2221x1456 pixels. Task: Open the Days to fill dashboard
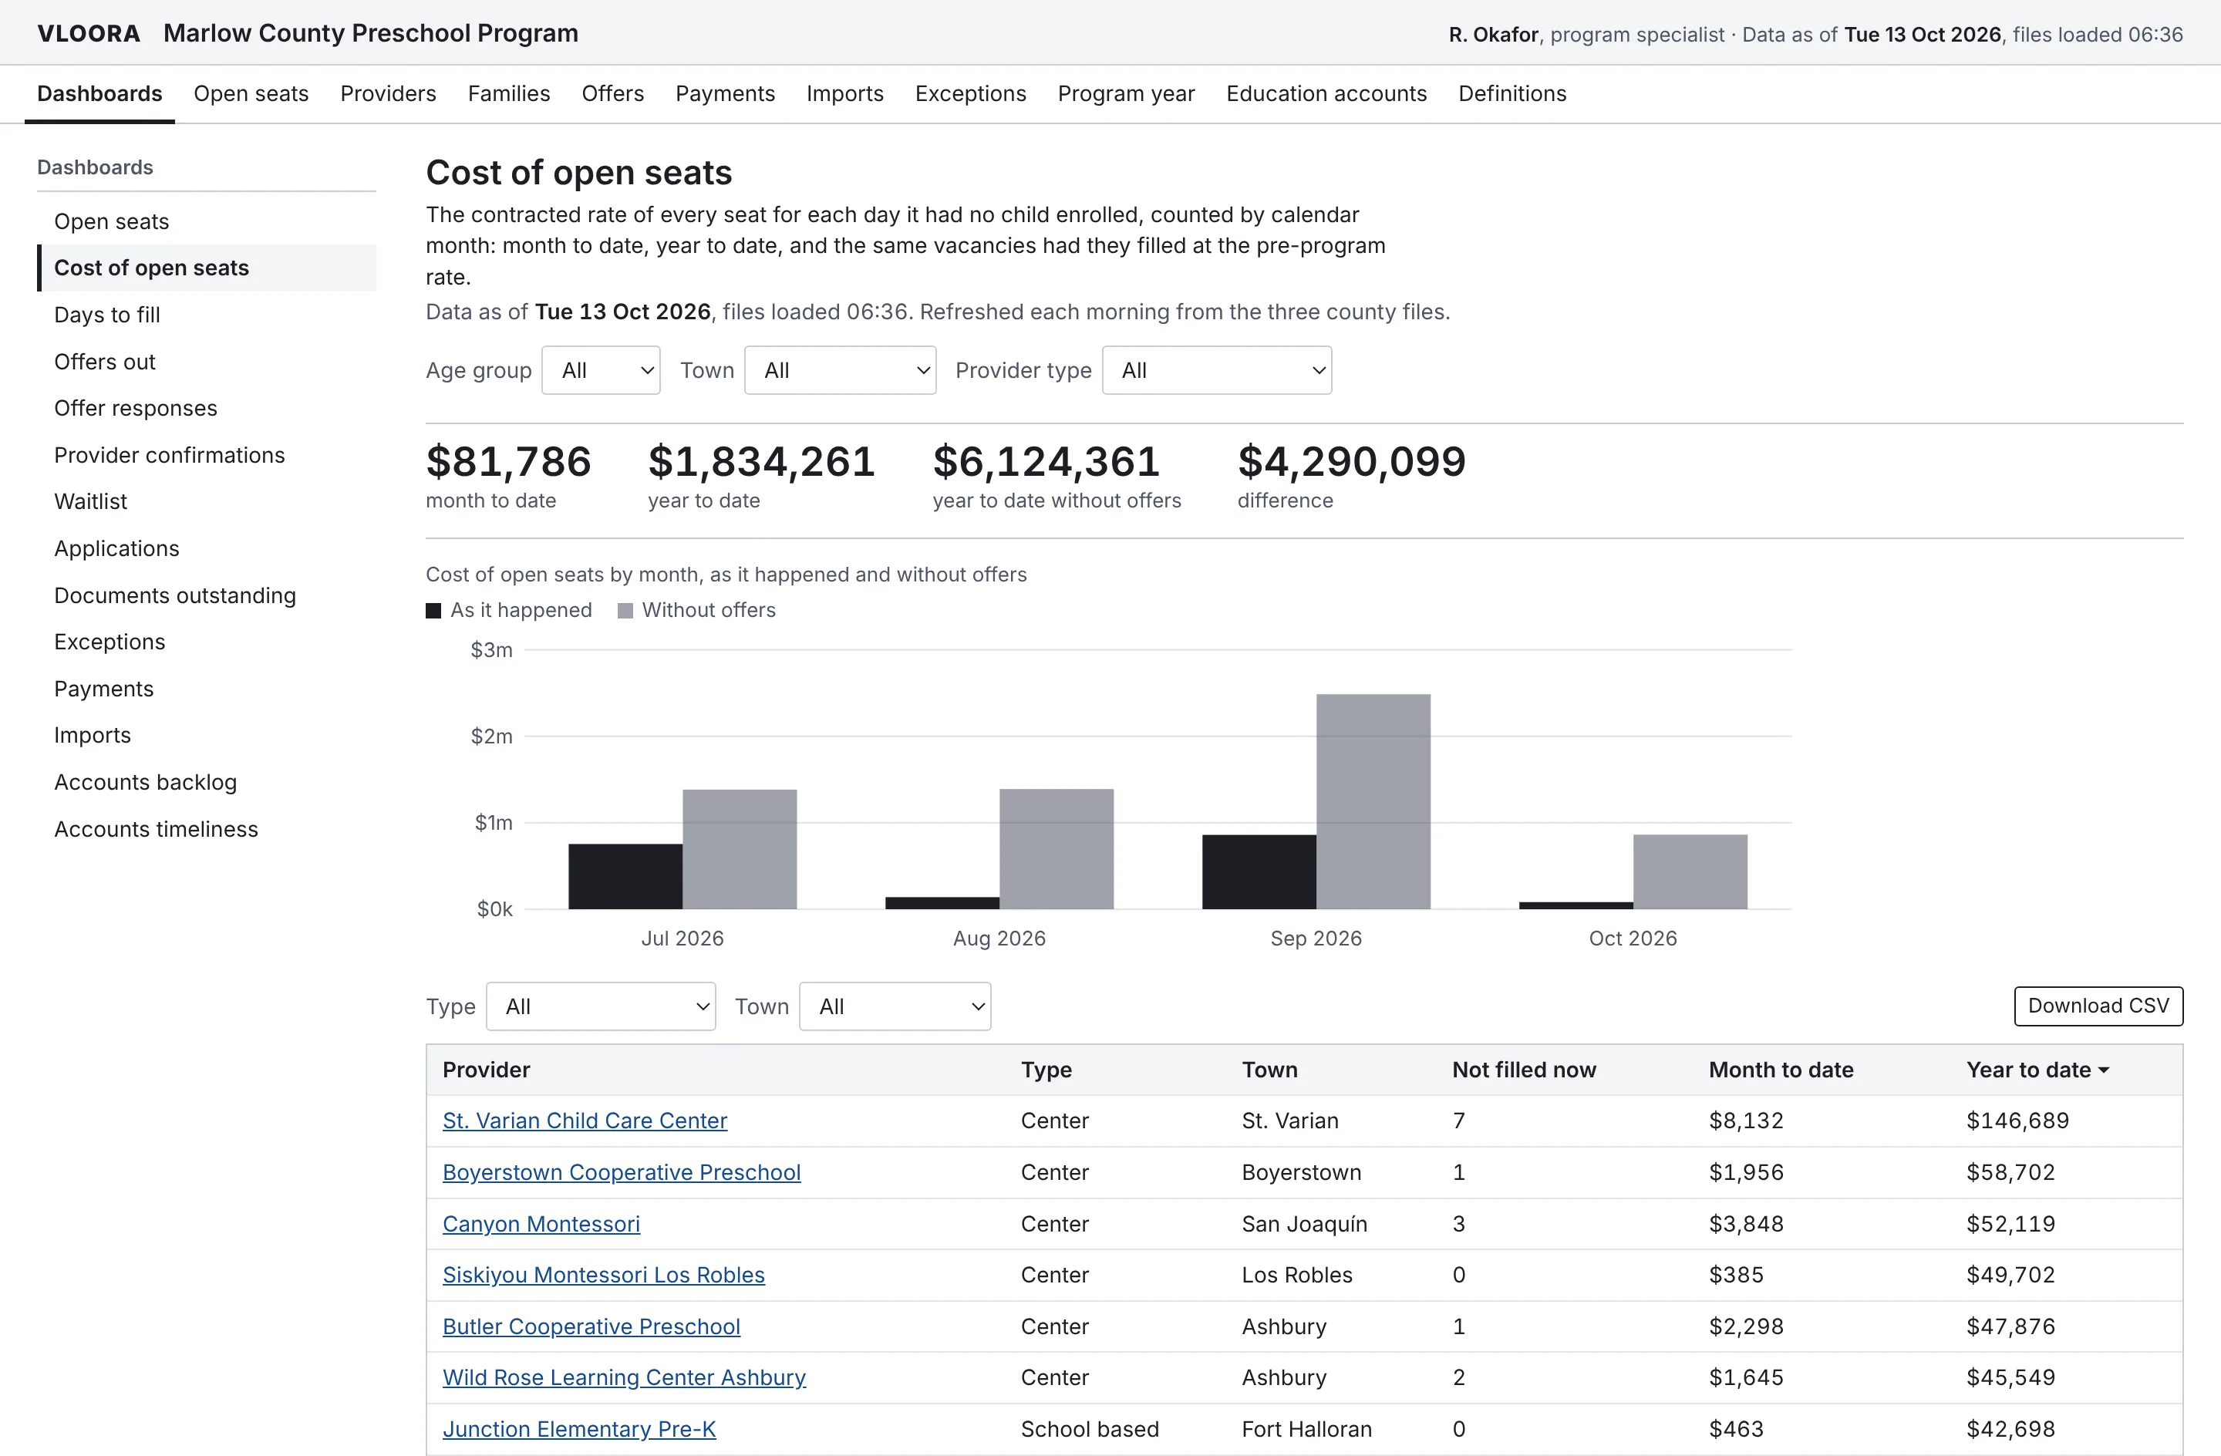[206, 315]
